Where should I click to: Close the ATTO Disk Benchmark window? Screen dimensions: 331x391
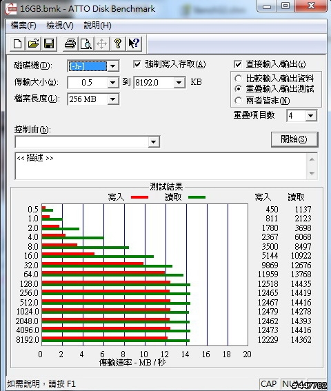tap(311, 6)
